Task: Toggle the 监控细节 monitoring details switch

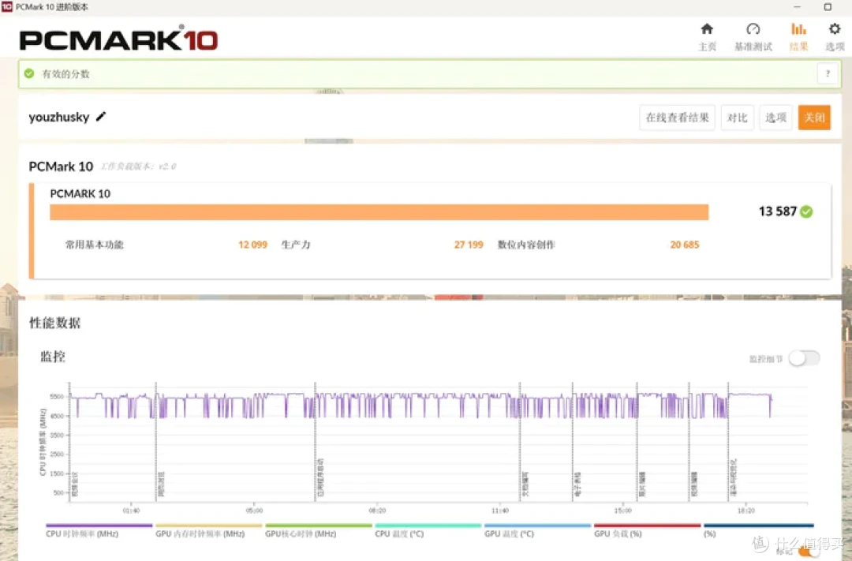Action: coord(805,358)
